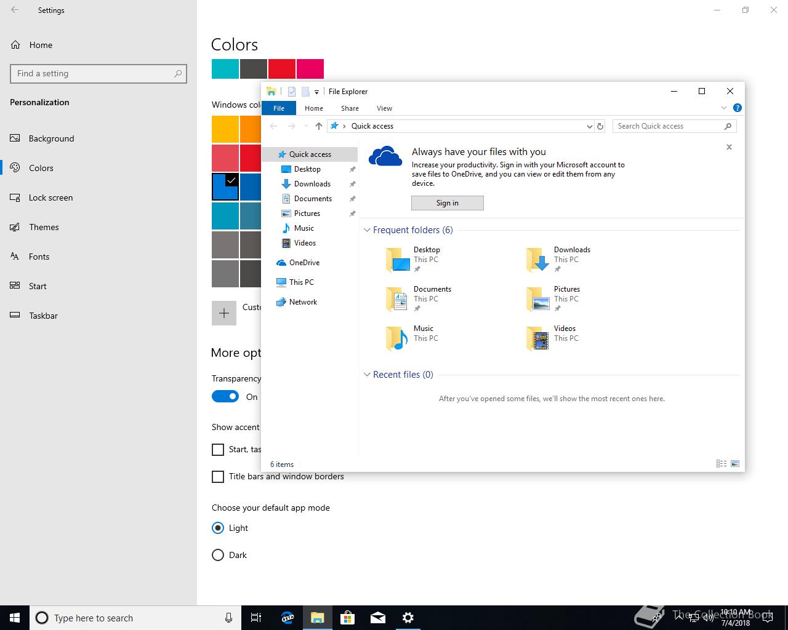The height and width of the screenshot is (630, 788).
Task: Switch to large thumbnails view in File Explorer
Action: [x=734, y=464]
